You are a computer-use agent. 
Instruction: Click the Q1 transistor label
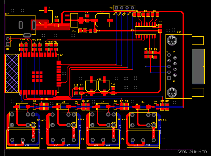35,101
